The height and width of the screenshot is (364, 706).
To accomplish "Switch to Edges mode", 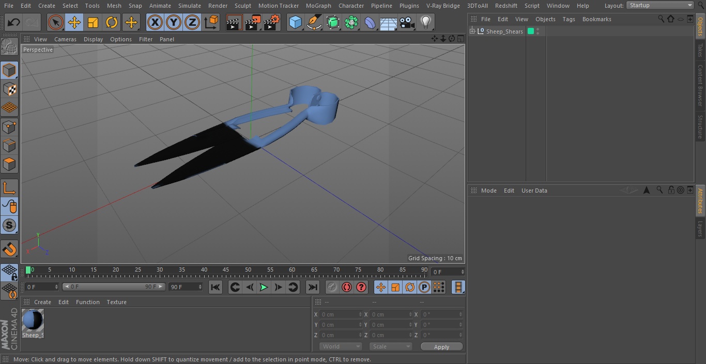I will (x=9, y=146).
